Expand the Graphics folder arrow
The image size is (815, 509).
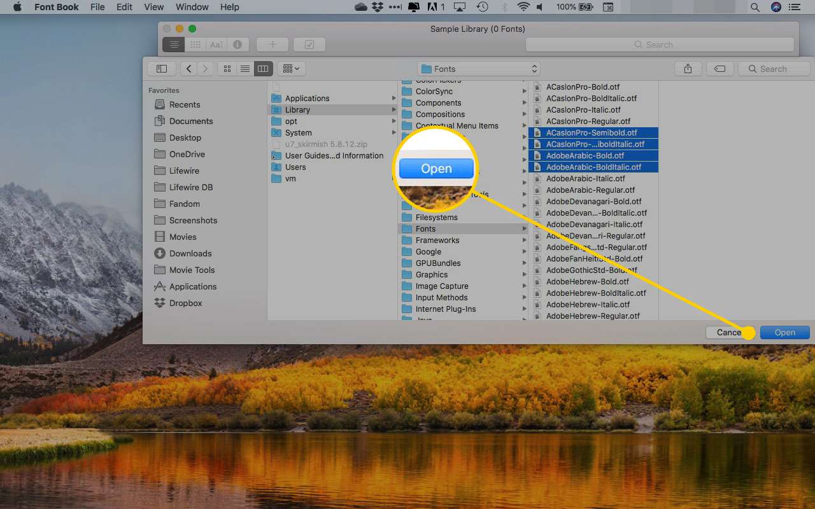click(525, 274)
